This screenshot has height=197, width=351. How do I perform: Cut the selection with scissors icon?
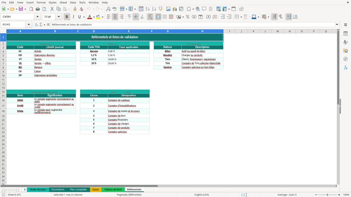point(52,9)
